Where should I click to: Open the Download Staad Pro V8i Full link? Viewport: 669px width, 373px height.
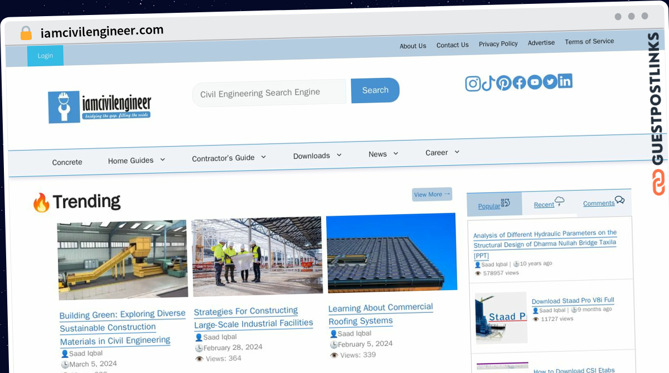pyautogui.click(x=573, y=301)
